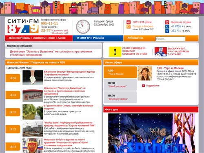Screen dimensions: 204x153
Task: Open the Видео из студии link
Action: point(181,22)
